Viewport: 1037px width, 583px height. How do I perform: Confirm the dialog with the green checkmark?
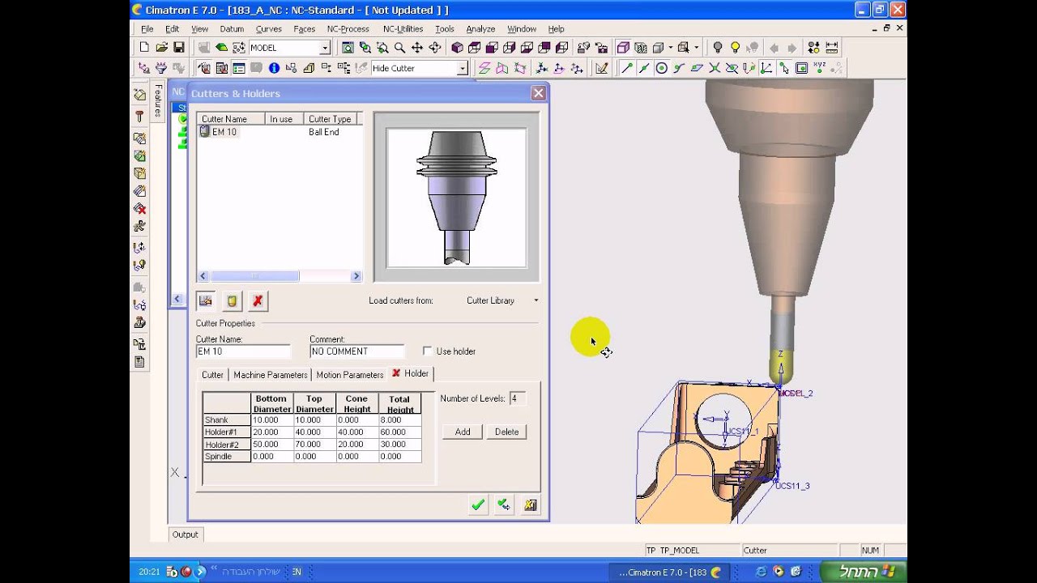point(478,504)
